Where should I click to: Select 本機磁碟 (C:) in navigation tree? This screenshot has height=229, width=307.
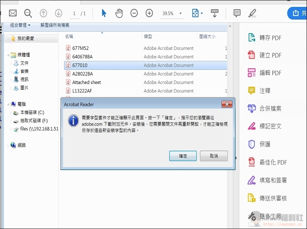coord(32,113)
